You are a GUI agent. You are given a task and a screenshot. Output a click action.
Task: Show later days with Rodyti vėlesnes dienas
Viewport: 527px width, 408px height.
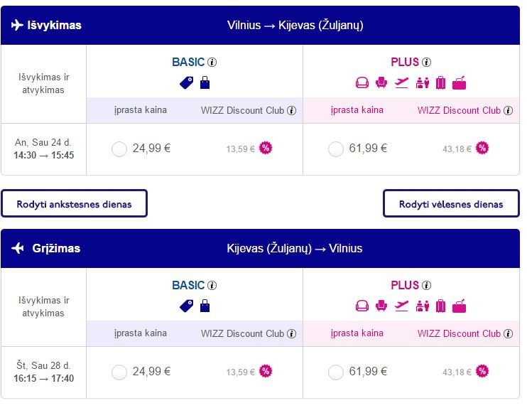(x=451, y=203)
